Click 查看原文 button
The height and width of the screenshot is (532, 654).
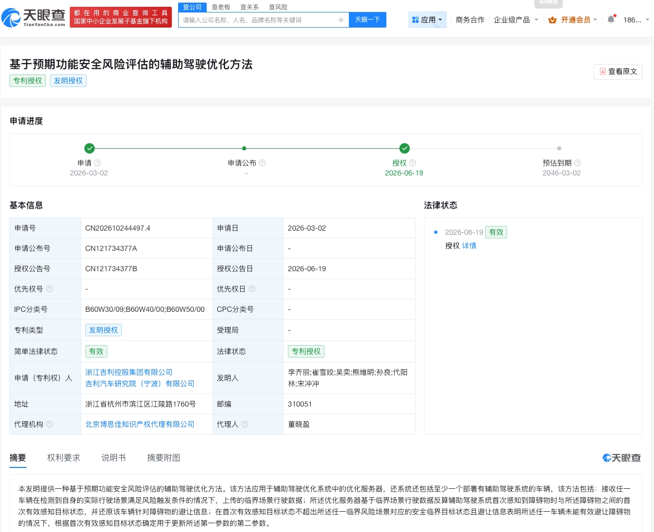(618, 71)
